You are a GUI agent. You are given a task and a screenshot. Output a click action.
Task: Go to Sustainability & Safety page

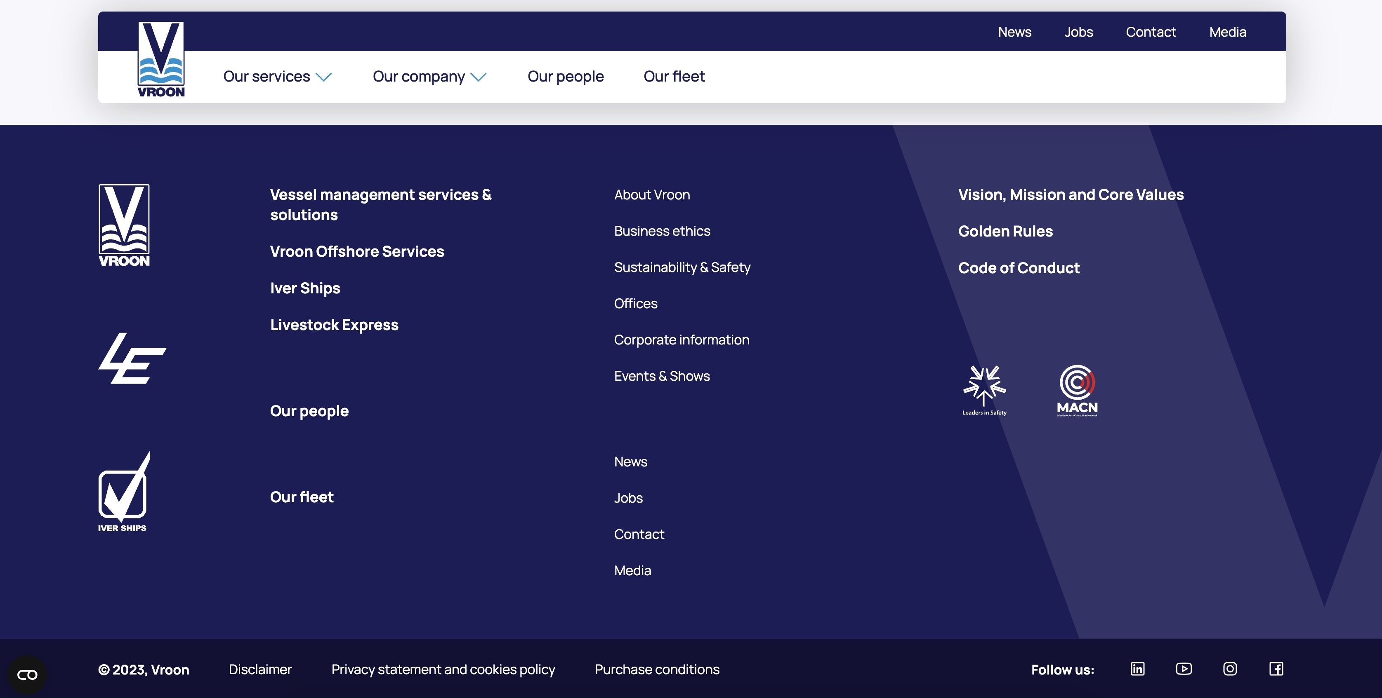pyautogui.click(x=682, y=267)
